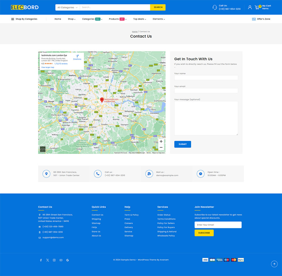Expand the Shop menu dropdown
The height and width of the screenshot is (276, 282).
(72, 19)
